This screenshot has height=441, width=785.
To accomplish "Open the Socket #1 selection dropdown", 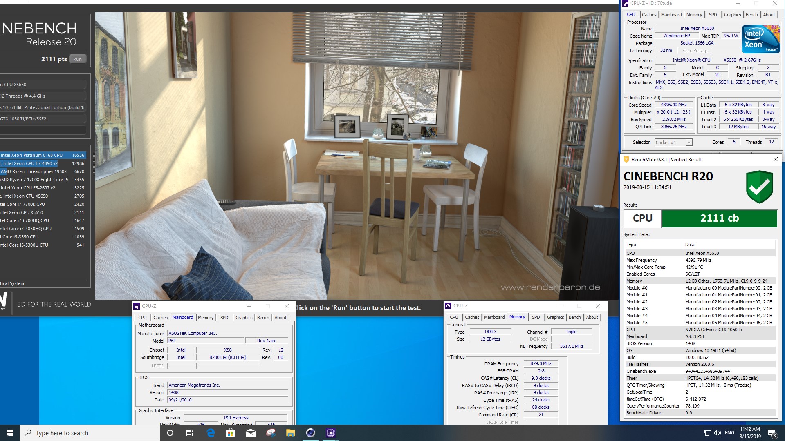I will click(x=689, y=143).
